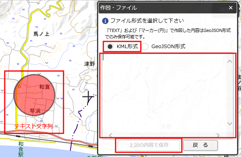Image resolution: width=241 pixels, height=157 pixels.
Task: Select the KML形式 radio button
Action: (x=110, y=47)
